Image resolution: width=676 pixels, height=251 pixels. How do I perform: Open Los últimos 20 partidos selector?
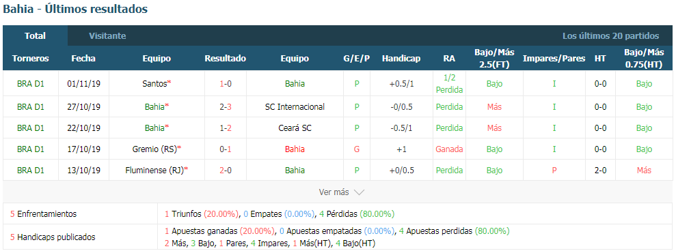click(610, 35)
